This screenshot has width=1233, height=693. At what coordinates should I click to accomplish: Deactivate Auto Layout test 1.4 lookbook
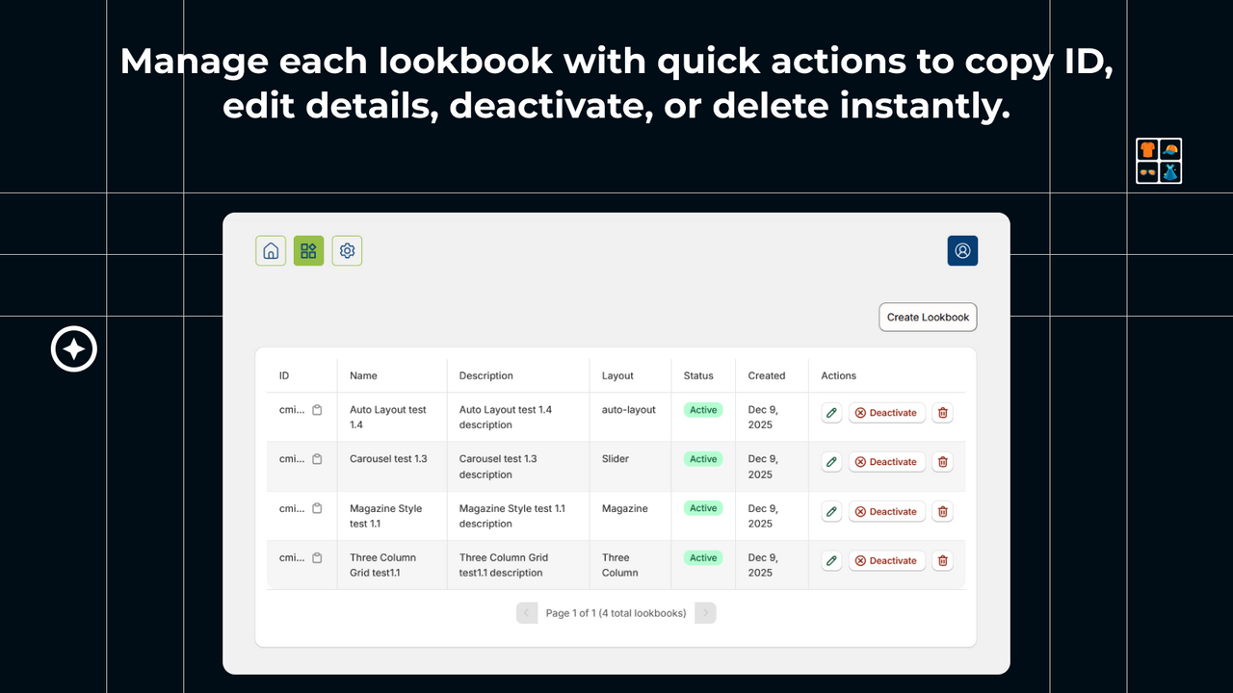click(887, 413)
